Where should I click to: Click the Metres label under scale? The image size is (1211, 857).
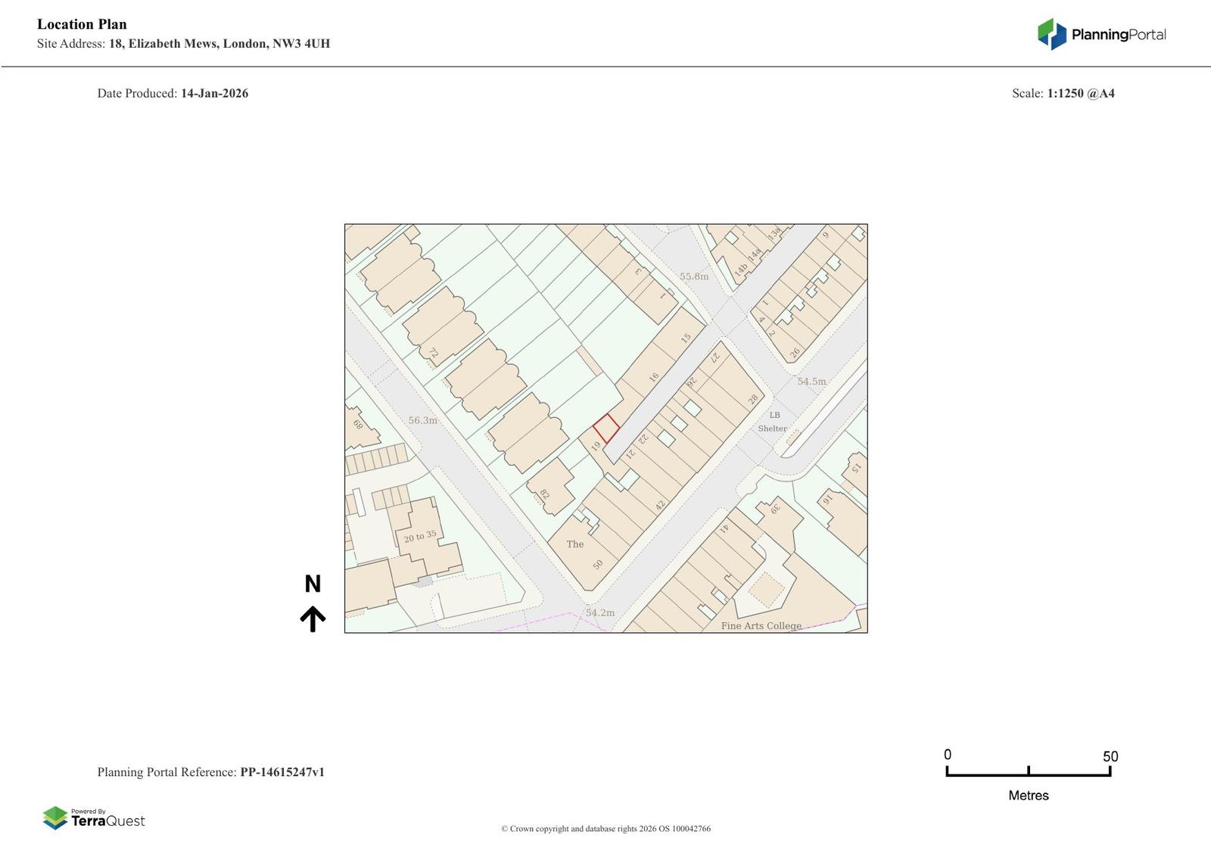coord(1028,795)
